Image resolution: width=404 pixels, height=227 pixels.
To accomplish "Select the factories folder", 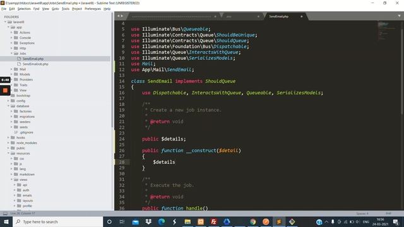I will (x=25, y=112).
